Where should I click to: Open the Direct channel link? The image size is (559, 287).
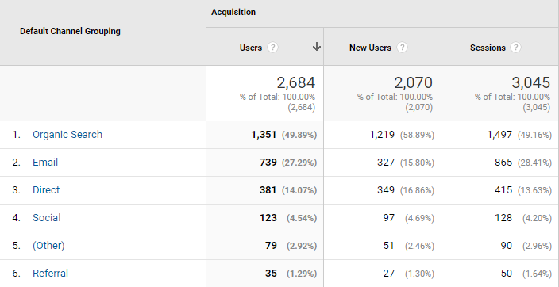coord(46,190)
